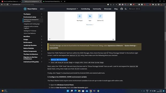Show hidden system tray icons chevron
The height and width of the screenshot is (93, 166).
pos(142,91)
